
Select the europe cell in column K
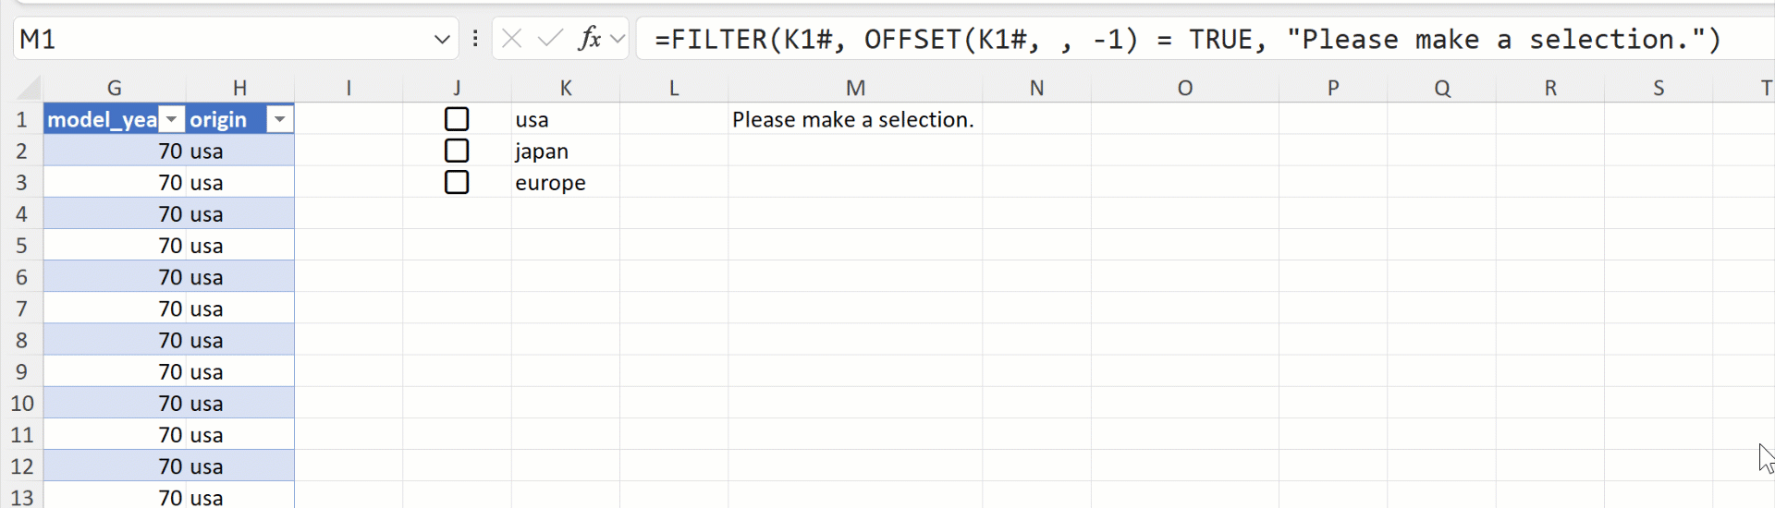(564, 183)
